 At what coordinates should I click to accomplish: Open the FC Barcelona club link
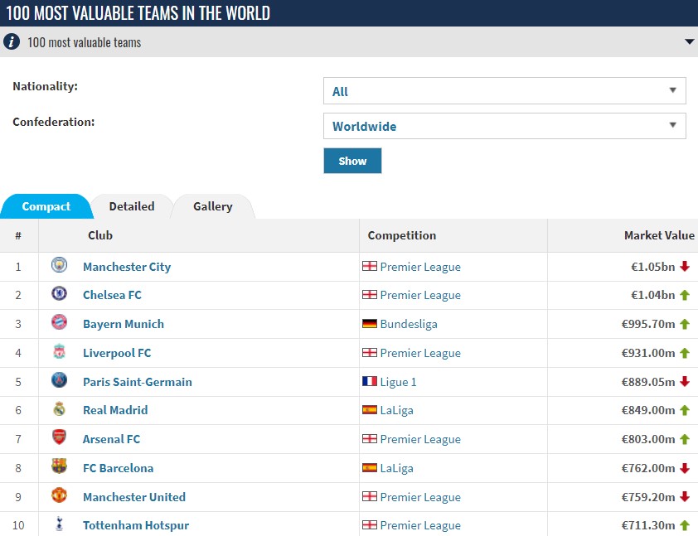pos(119,468)
